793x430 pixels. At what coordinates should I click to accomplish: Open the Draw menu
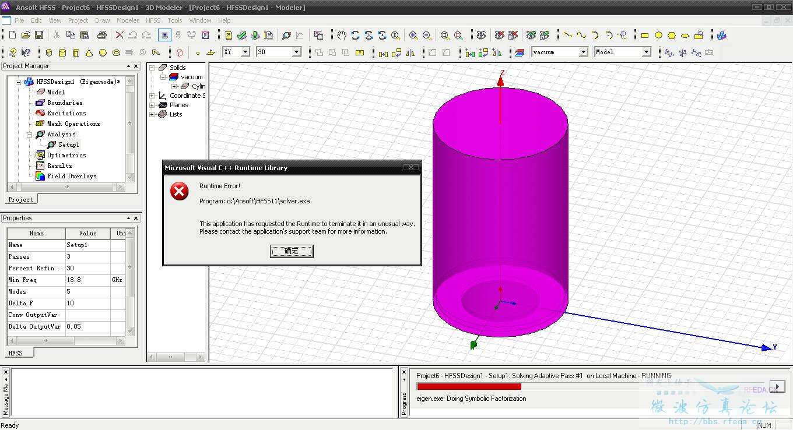pyautogui.click(x=103, y=20)
